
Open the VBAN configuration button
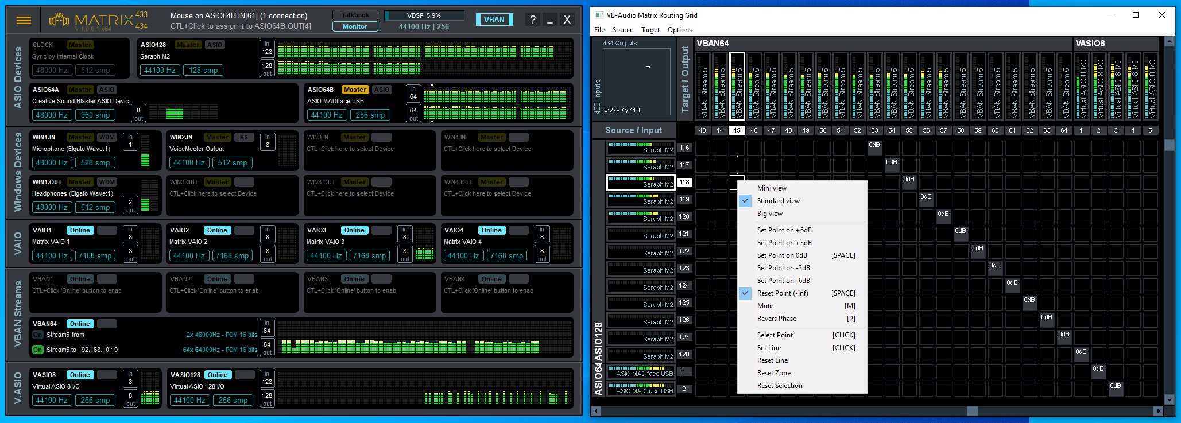coord(494,20)
